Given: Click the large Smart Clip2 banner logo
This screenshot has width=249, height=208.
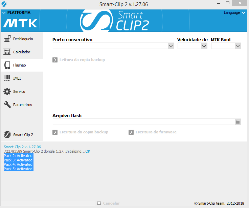Looking at the screenshot, I should coord(114,21).
